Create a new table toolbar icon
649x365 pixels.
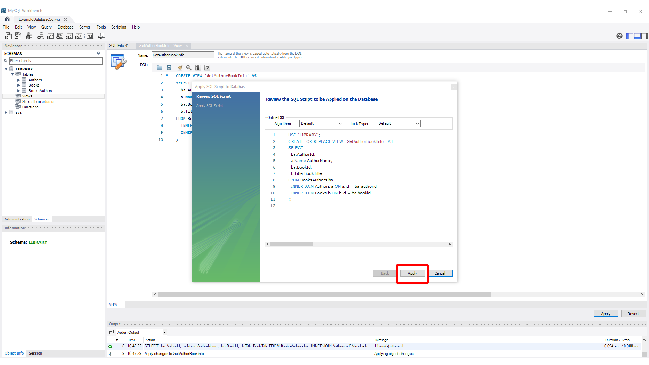tap(50, 36)
